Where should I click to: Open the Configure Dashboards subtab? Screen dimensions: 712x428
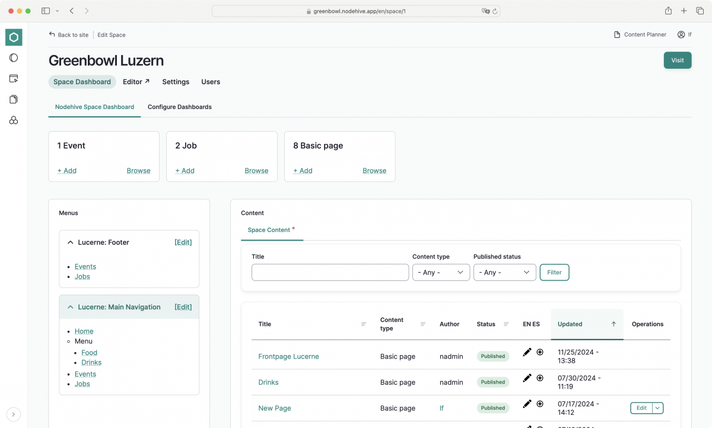tap(180, 107)
